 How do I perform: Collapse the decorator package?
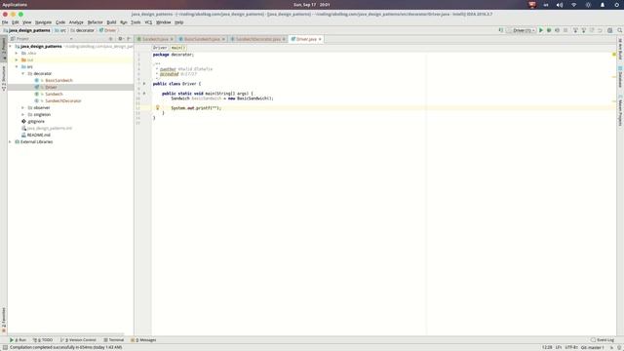[23, 74]
